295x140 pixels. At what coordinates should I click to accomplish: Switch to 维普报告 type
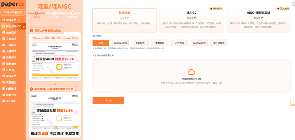point(160,43)
